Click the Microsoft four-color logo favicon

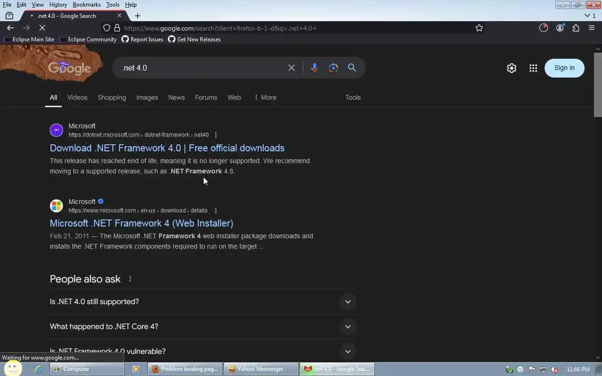56,206
